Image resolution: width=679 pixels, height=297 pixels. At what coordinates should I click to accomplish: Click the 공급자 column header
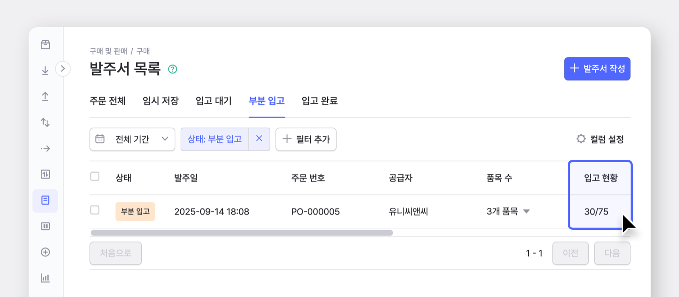pyautogui.click(x=401, y=178)
